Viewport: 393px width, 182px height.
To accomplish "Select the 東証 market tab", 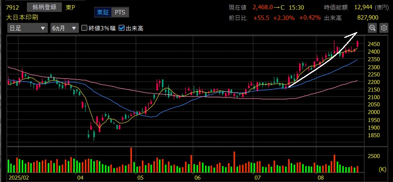I will (102, 12).
